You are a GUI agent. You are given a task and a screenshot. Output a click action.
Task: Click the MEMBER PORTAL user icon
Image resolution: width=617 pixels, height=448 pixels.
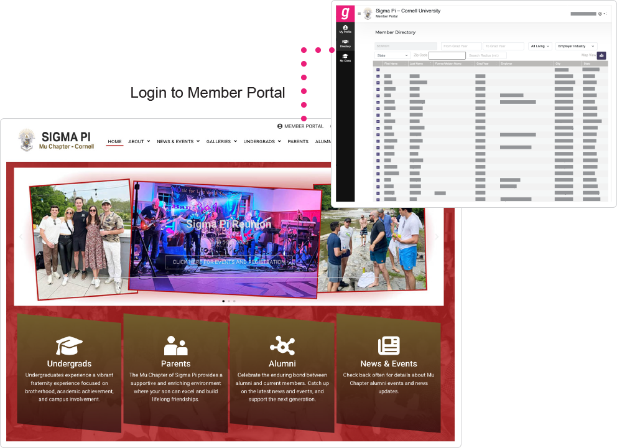tap(280, 126)
